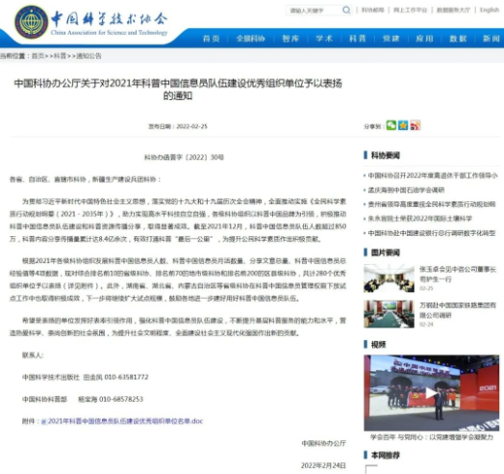Viewport: 504px width, 474px height.
Task: Open news about 贵州省领导 全民科学素质
Action: tap(431, 204)
